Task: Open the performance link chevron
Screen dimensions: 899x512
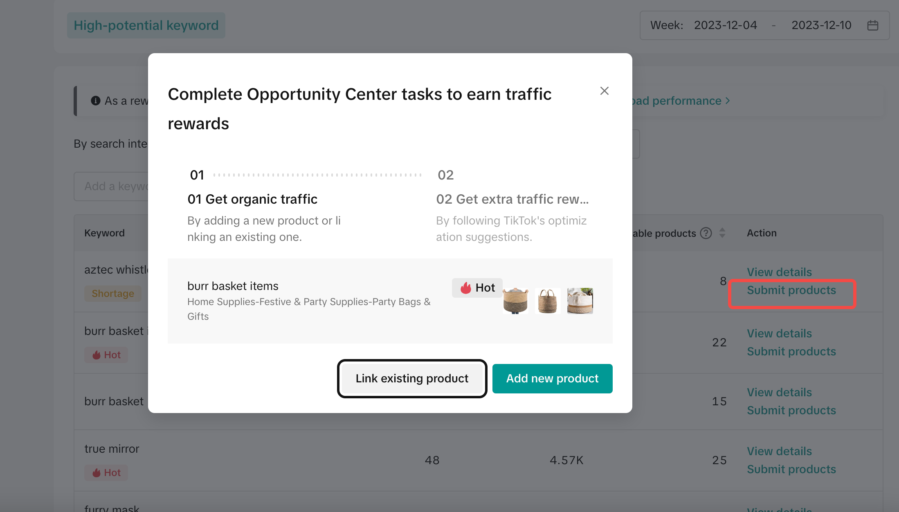Action: click(x=728, y=101)
